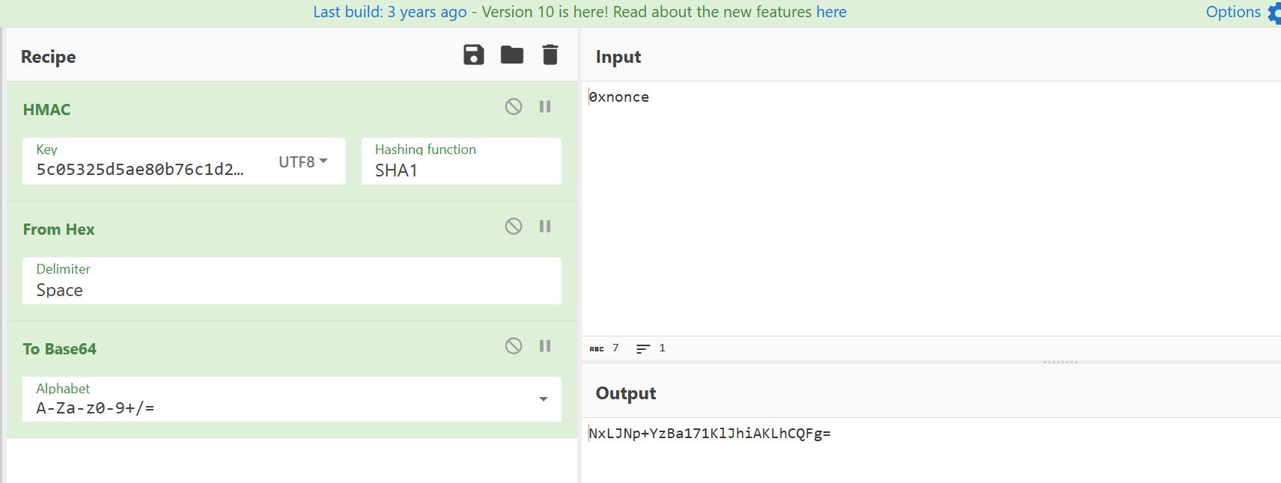Click the Clear recipe trash icon

click(550, 55)
